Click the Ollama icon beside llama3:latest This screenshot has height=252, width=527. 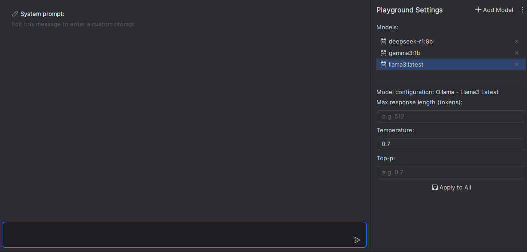[383, 64]
